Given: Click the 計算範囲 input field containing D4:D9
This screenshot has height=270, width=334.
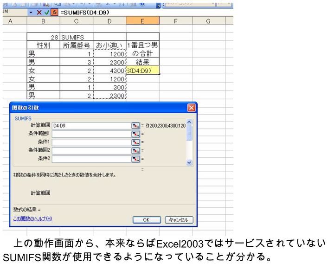Looking at the screenshot, I should point(91,126).
